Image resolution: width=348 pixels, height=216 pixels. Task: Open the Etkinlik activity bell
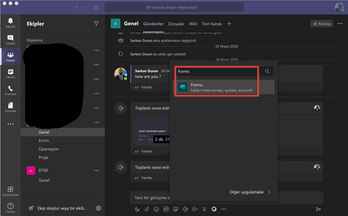10,23
